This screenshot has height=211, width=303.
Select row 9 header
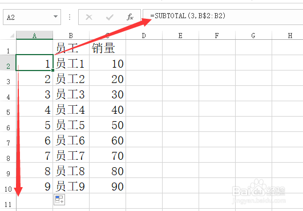coord(8,170)
